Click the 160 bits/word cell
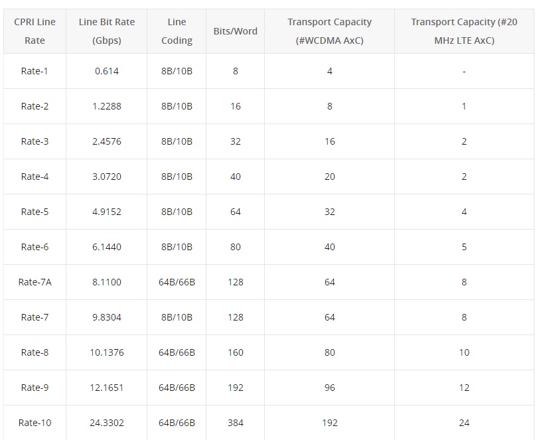The width and height of the screenshot is (545, 440). pos(235,352)
